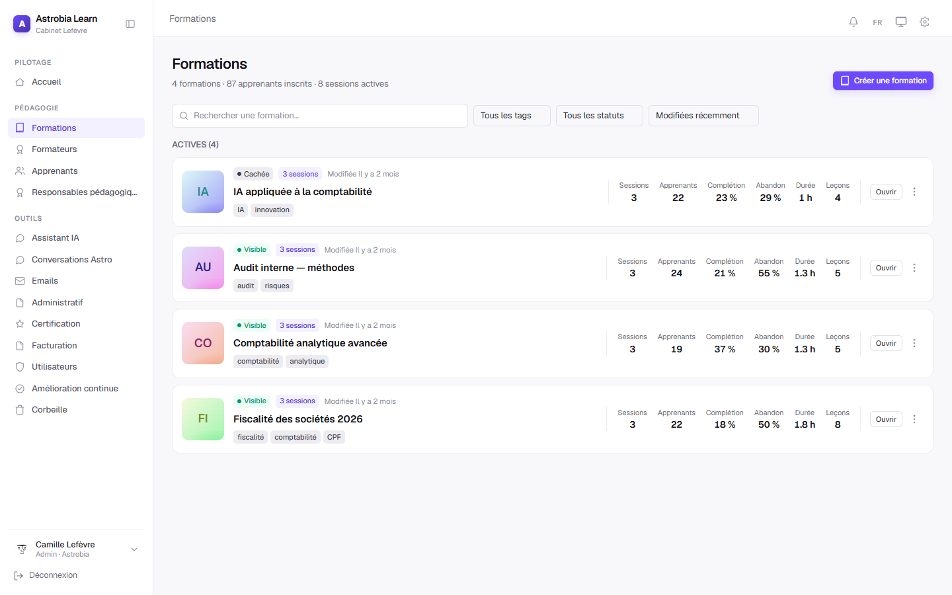This screenshot has width=952, height=595.
Task: Click the AU formation thumbnail
Action: pyautogui.click(x=203, y=268)
